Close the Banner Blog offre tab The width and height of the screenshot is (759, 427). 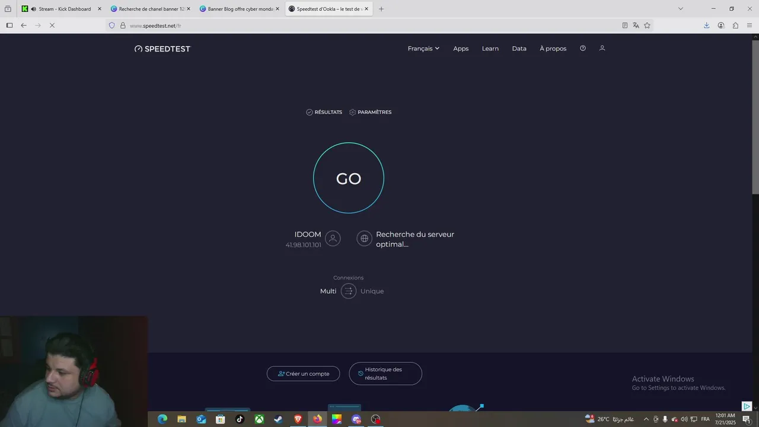pyautogui.click(x=277, y=9)
